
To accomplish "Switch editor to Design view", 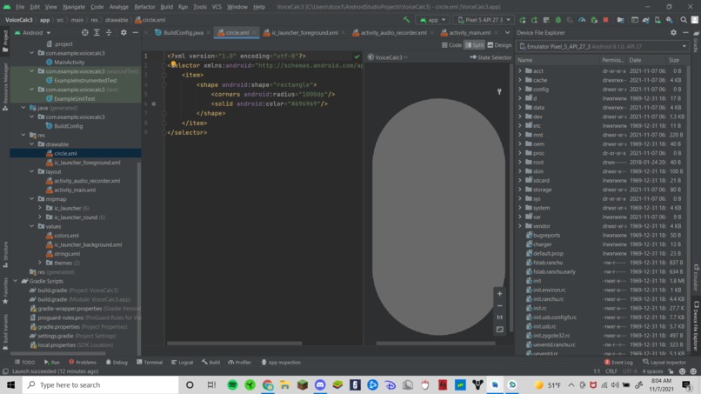I will [499, 45].
